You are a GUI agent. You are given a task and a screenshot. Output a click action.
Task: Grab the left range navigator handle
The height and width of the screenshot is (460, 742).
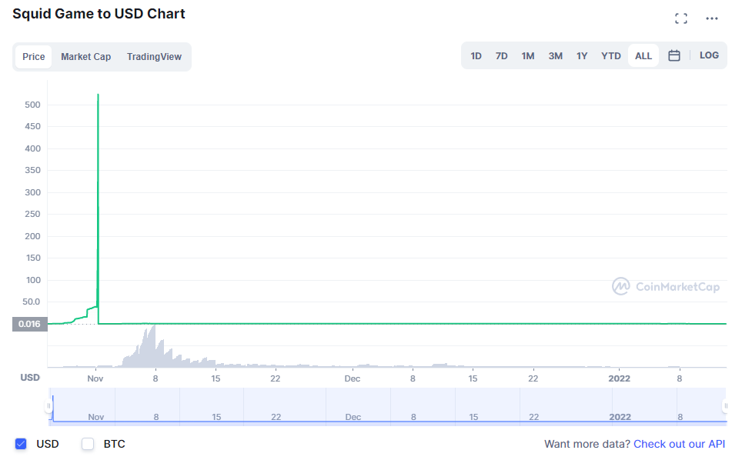(48, 405)
